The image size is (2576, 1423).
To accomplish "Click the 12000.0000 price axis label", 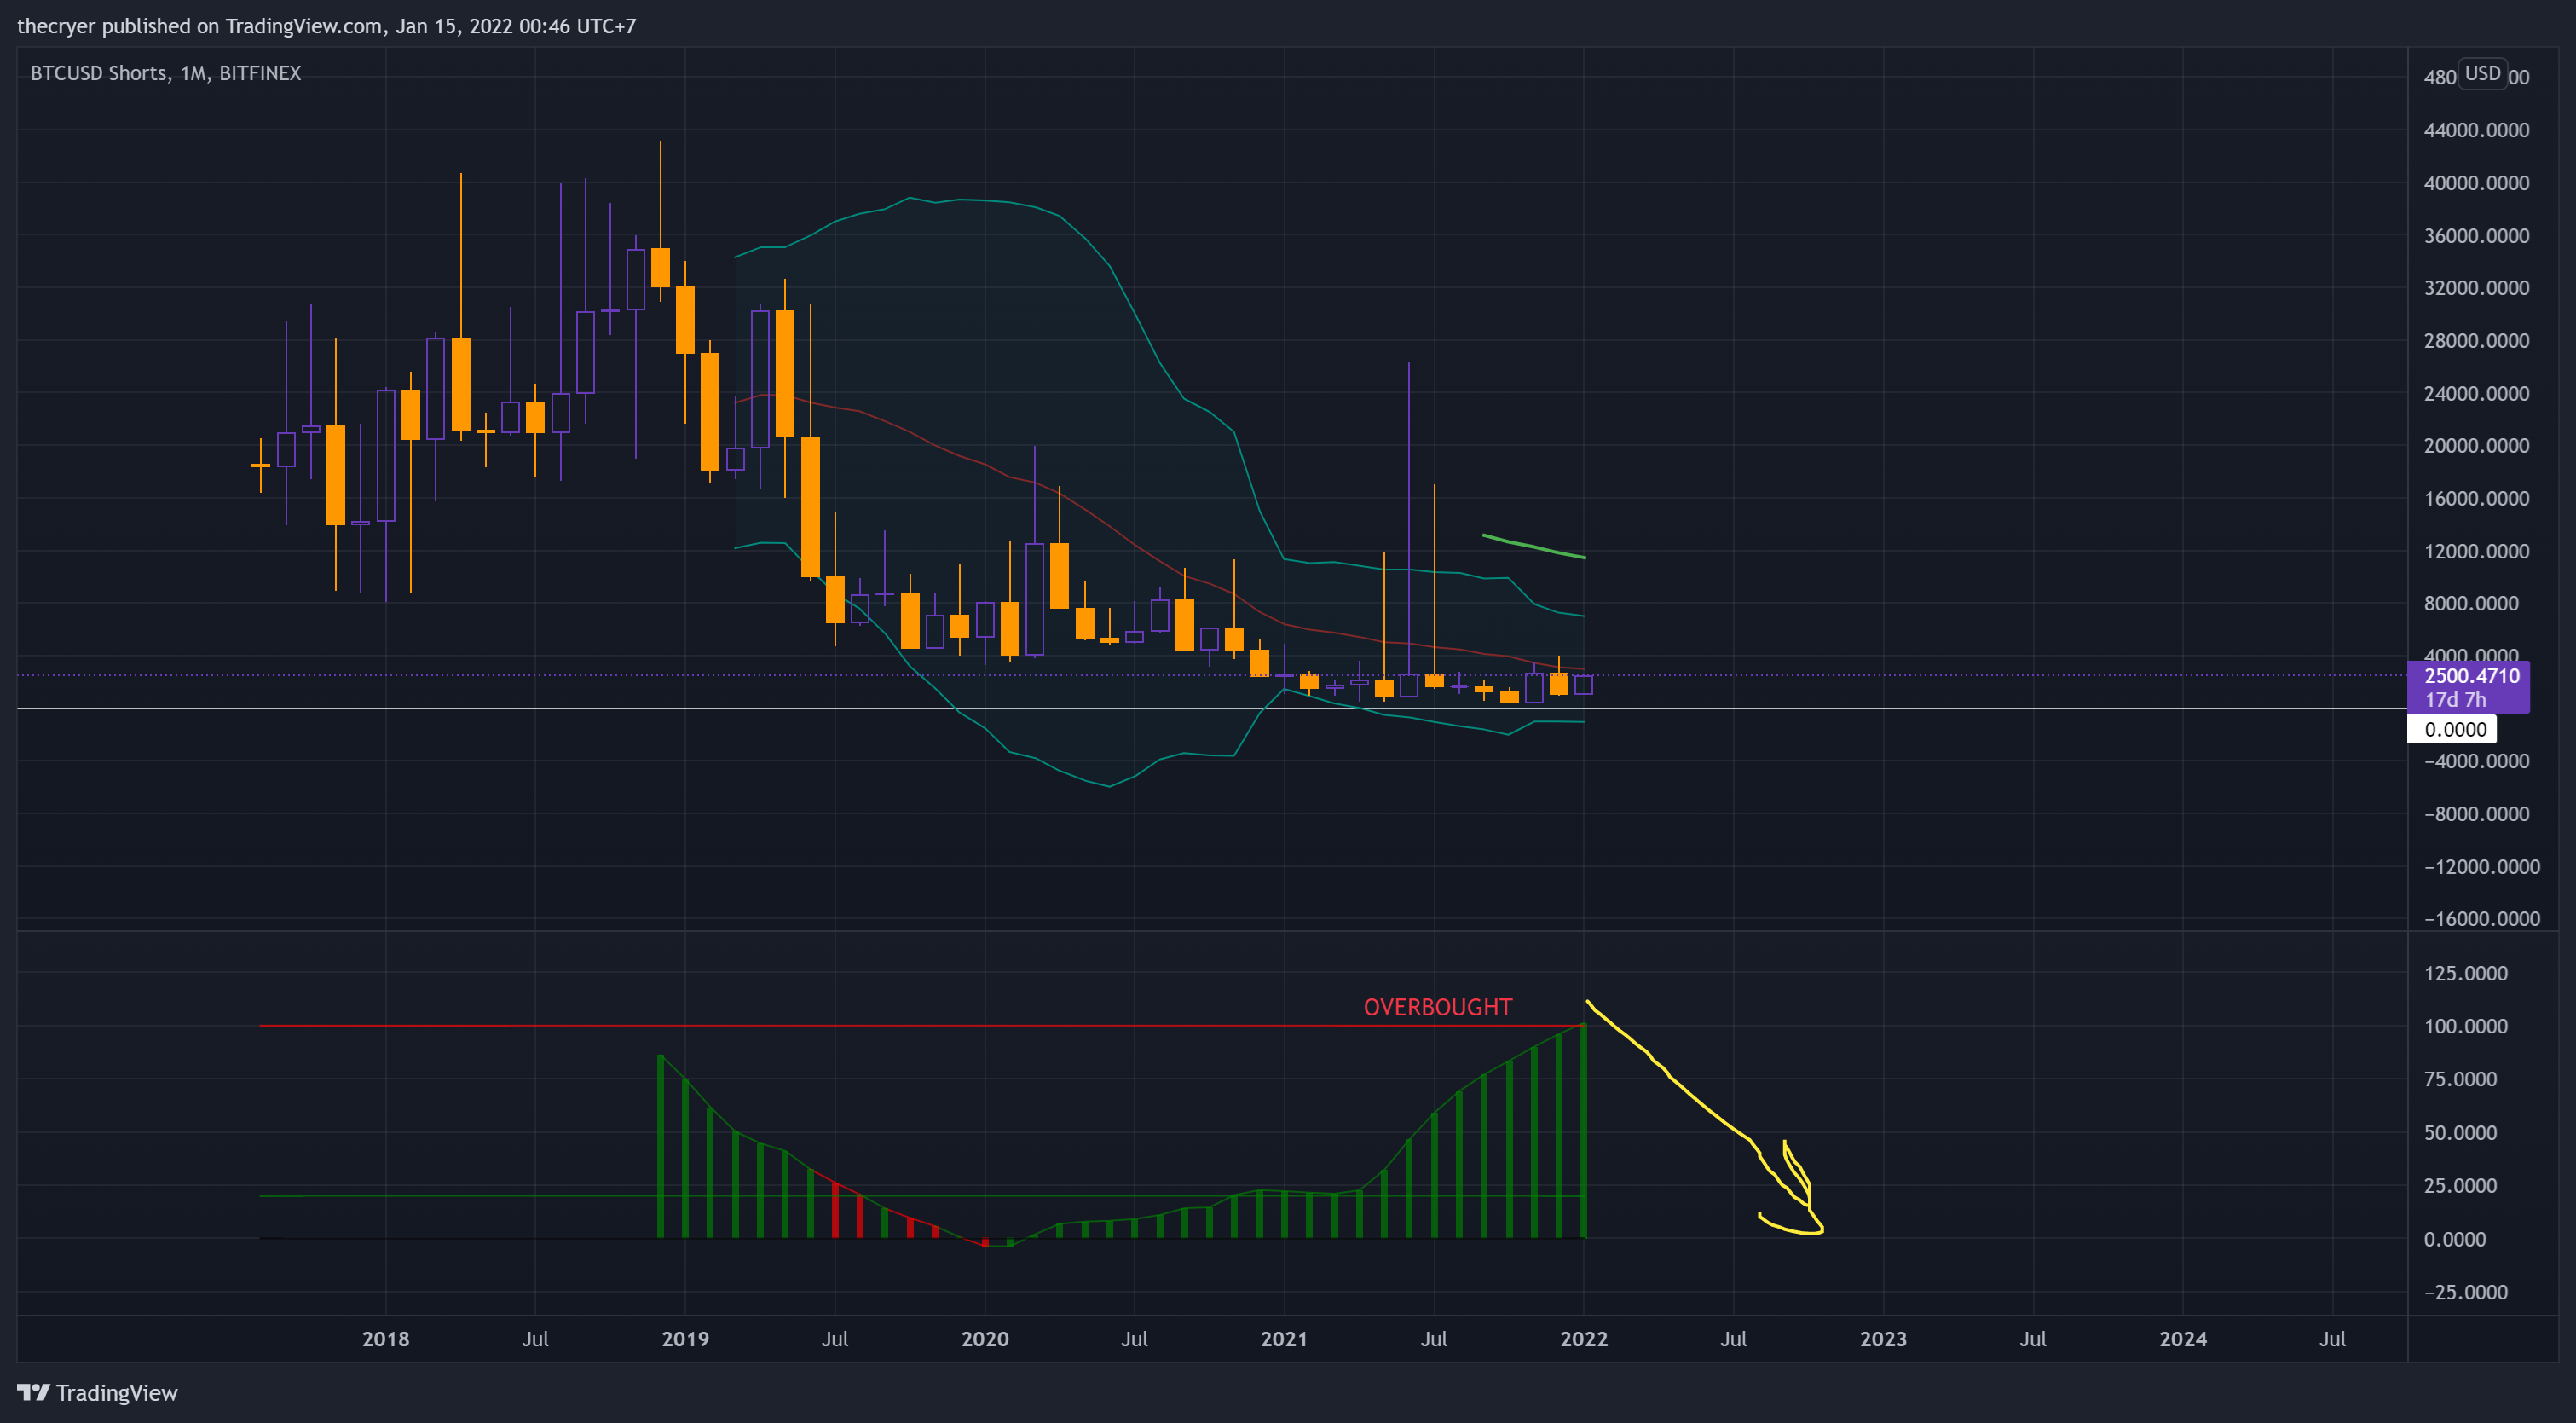I will coord(2476,551).
